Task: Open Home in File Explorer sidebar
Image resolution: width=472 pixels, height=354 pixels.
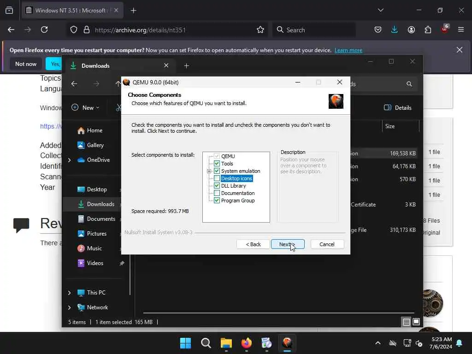Action: click(x=90, y=130)
